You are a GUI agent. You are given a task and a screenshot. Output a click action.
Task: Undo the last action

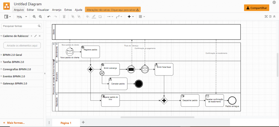(49, 17)
